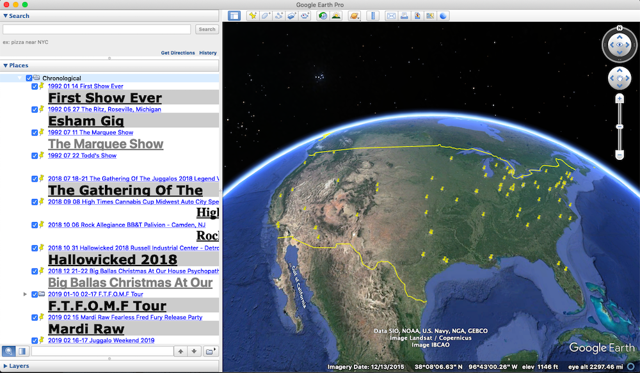Add an image overlay
This screenshot has width=640, height=373.
pyautogui.click(x=292, y=16)
